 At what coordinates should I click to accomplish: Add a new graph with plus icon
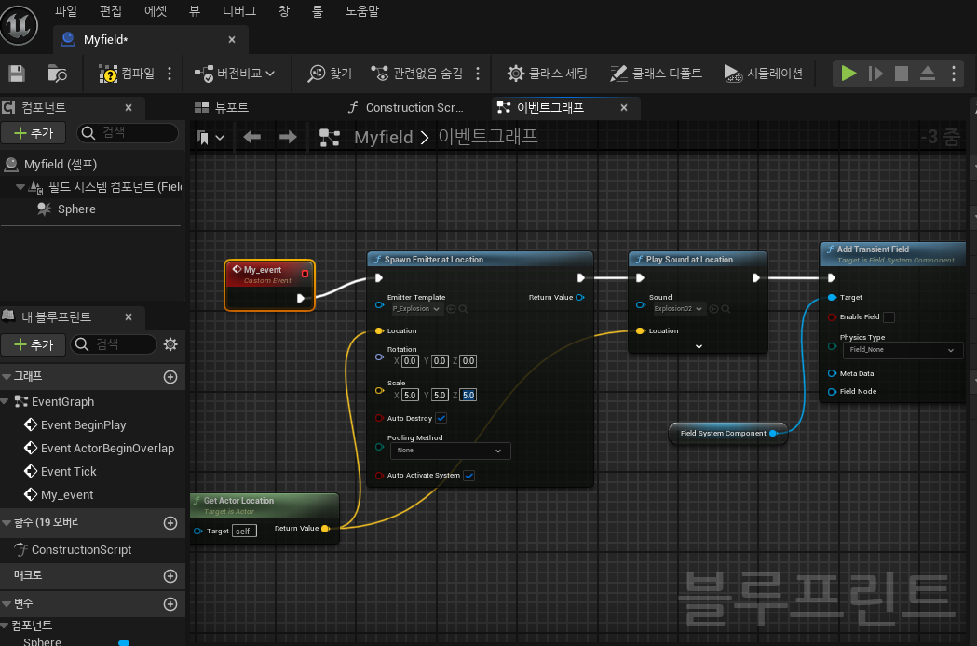pos(170,377)
